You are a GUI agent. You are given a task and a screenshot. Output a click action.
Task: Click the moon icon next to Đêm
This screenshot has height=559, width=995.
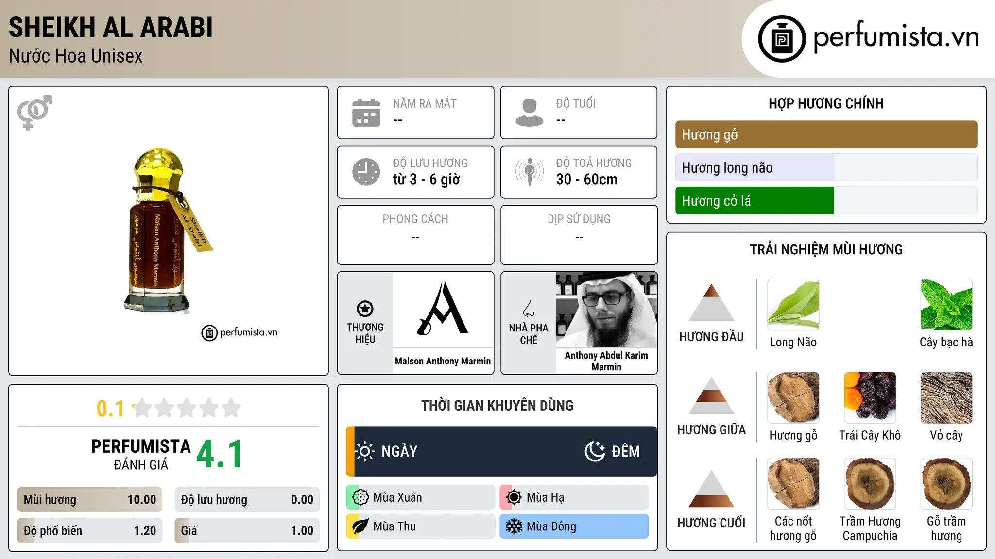point(595,451)
